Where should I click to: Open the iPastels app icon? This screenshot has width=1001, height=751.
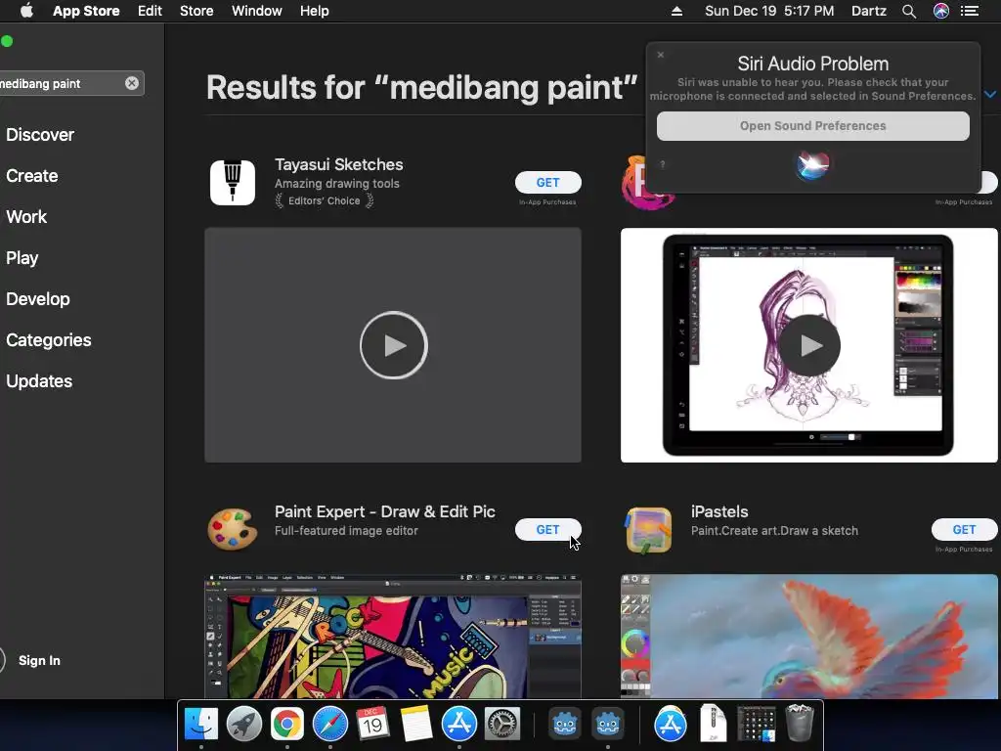click(649, 529)
